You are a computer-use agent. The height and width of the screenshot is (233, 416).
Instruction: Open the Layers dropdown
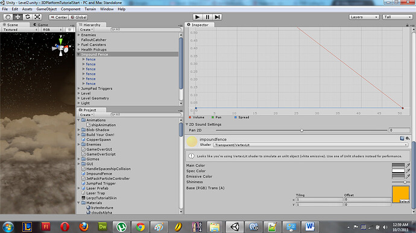click(x=364, y=17)
